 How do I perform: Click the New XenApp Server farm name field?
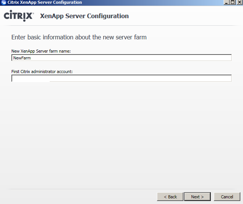point(121,58)
